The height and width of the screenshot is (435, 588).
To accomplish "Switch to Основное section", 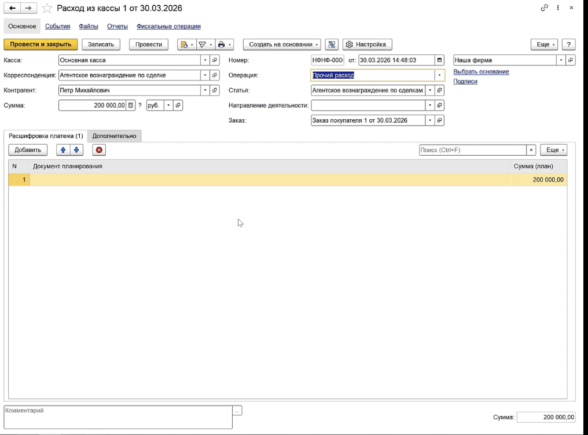I will pyautogui.click(x=22, y=26).
